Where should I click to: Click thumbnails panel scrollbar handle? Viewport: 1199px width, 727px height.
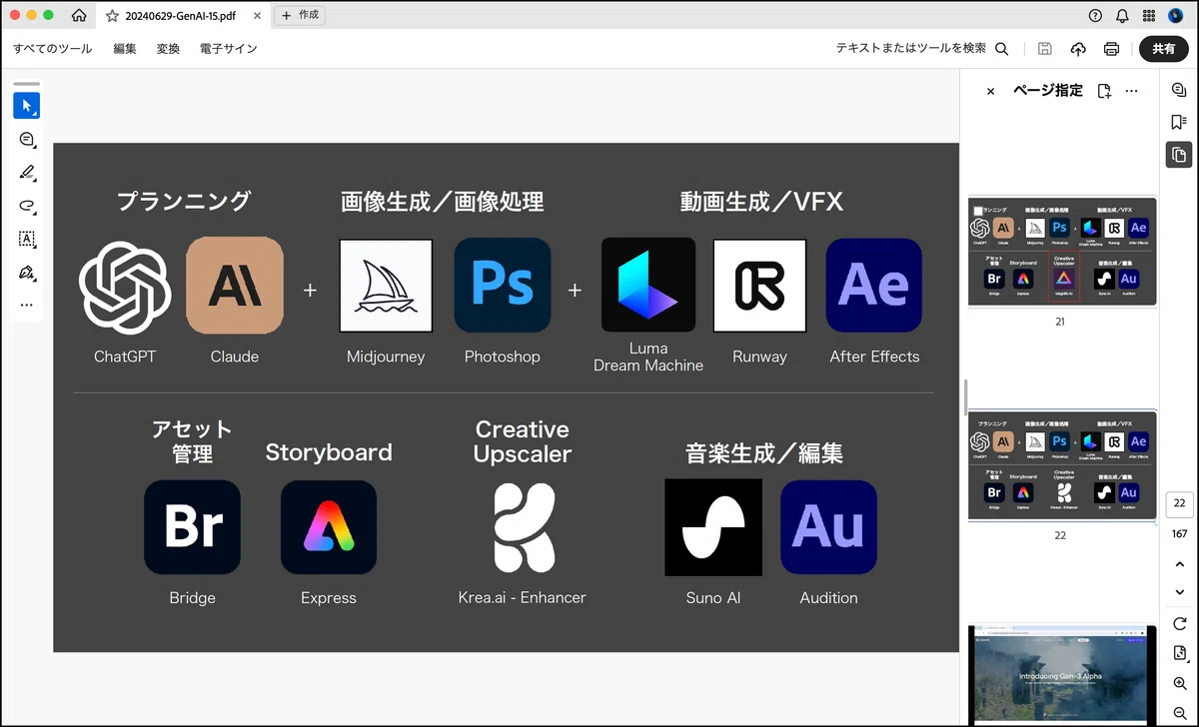pyautogui.click(x=965, y=396)
